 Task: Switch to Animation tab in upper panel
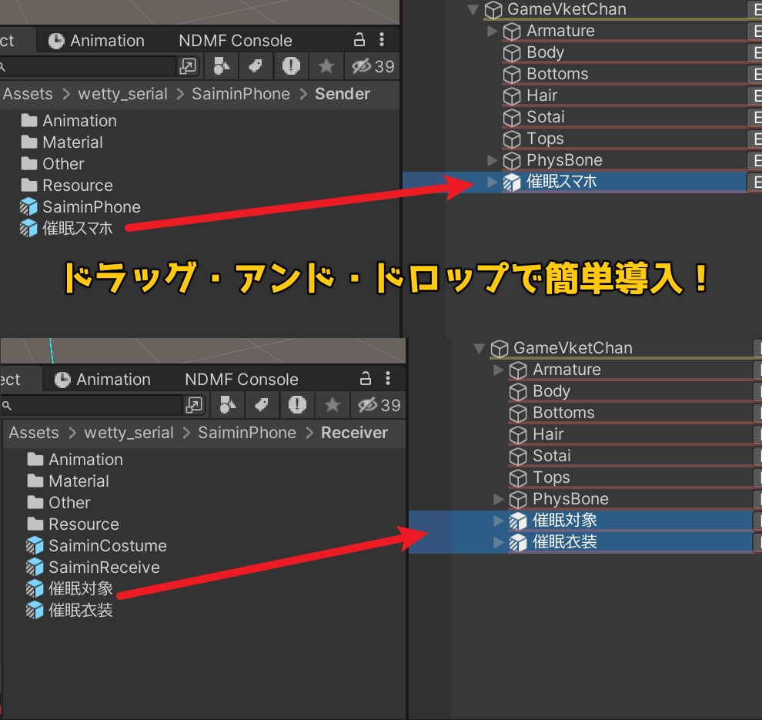point(97,40)
